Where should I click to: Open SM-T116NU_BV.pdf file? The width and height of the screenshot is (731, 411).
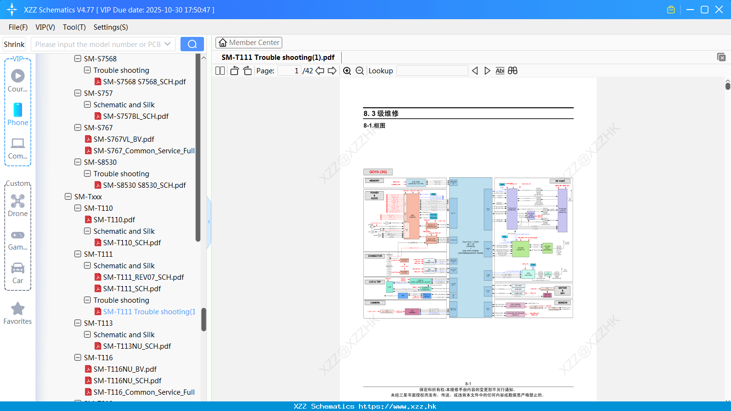point(125,369)
